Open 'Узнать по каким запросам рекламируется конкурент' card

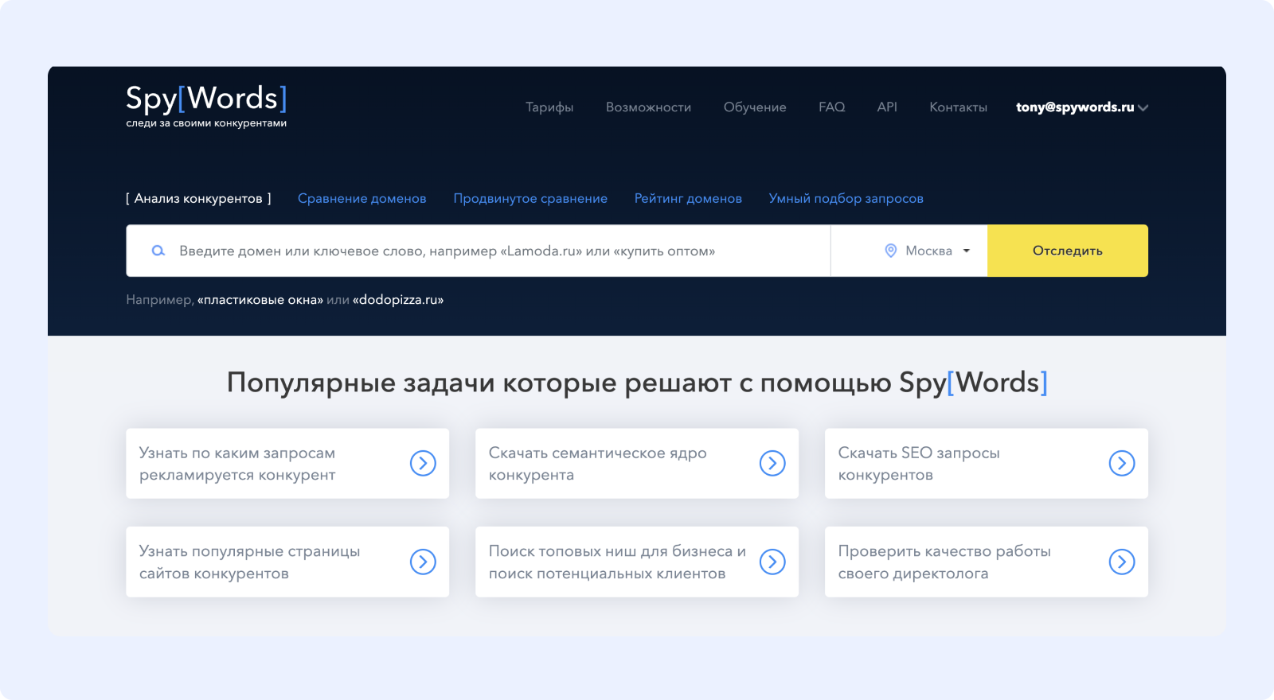pyautogui.click(x=287, y=464)
